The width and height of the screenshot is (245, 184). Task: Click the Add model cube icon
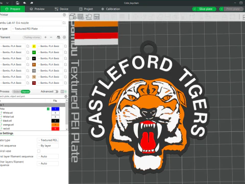(x=73, y=17)
